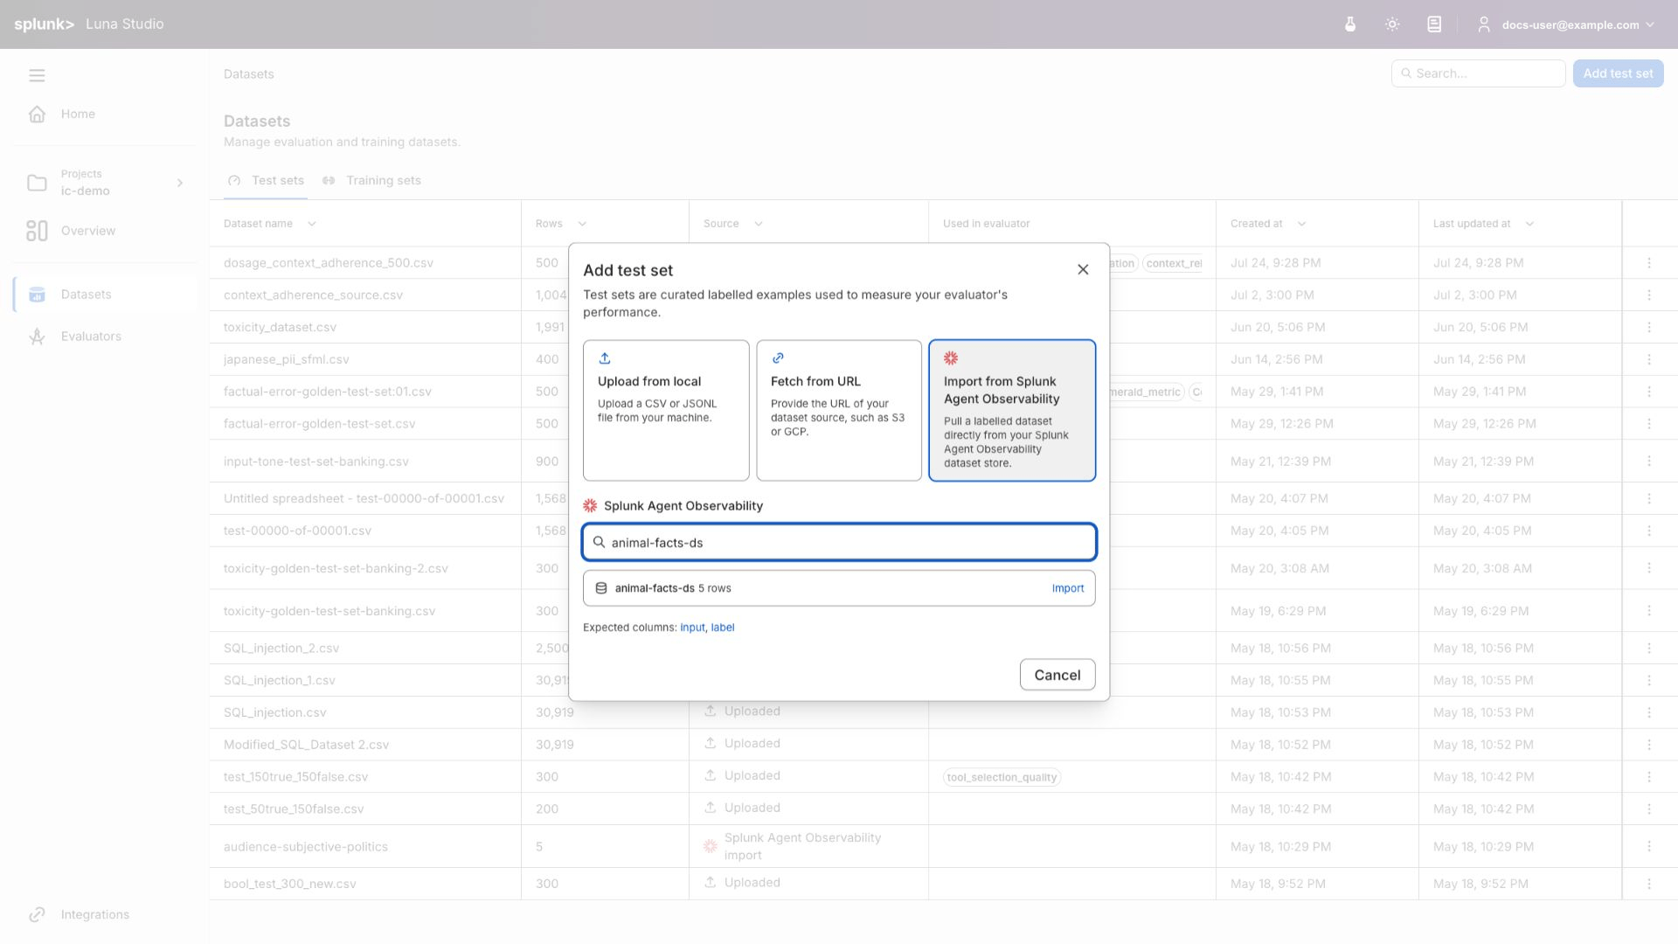This screenshot has height=944, width=1678.
Task: Import the animal-facts-ds dataset
Action: (1068, 588)
